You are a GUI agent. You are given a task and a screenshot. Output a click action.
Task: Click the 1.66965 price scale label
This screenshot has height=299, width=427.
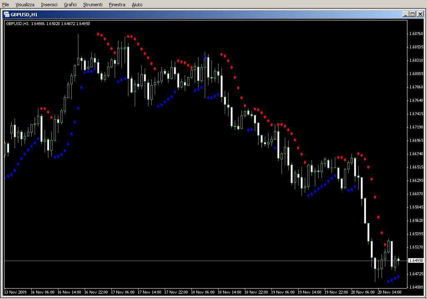pyautogui.click(x=416, y=141)
